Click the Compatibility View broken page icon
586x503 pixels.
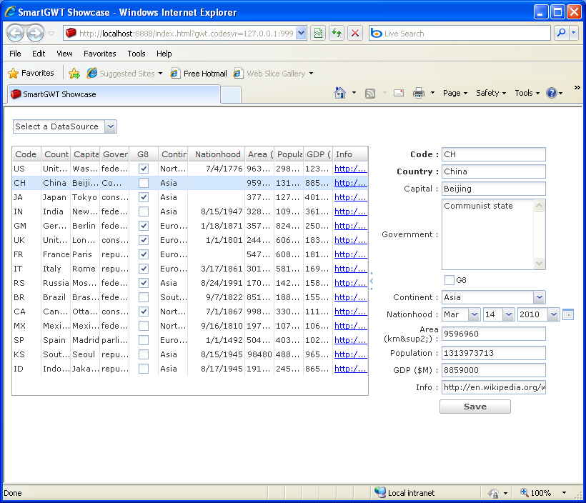coord(318,34)
